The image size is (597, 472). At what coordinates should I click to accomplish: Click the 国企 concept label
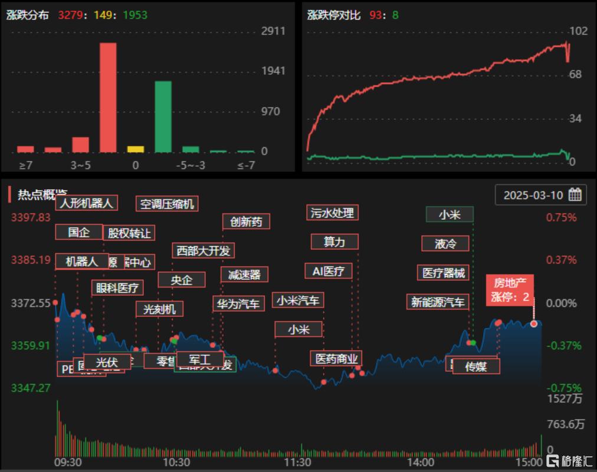click(79, 232)
